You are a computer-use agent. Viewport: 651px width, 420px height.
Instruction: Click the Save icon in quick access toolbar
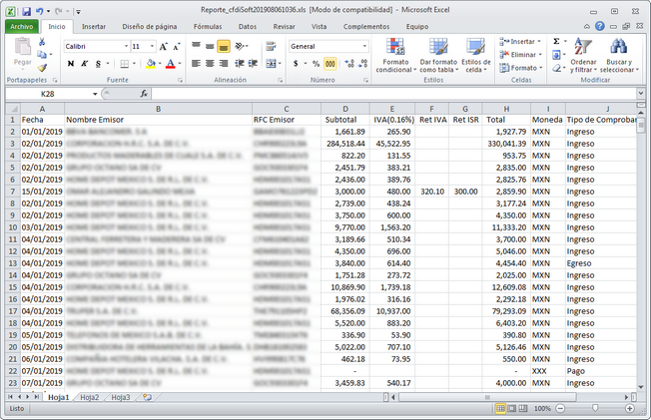coord(26,10)
